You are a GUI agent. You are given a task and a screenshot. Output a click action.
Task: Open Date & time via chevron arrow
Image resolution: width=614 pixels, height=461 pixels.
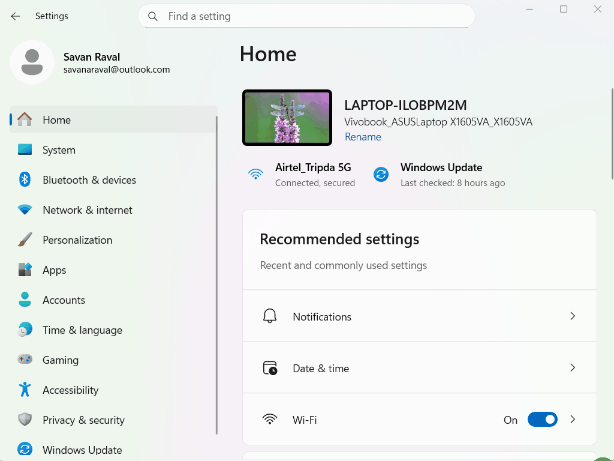[573, 367]
